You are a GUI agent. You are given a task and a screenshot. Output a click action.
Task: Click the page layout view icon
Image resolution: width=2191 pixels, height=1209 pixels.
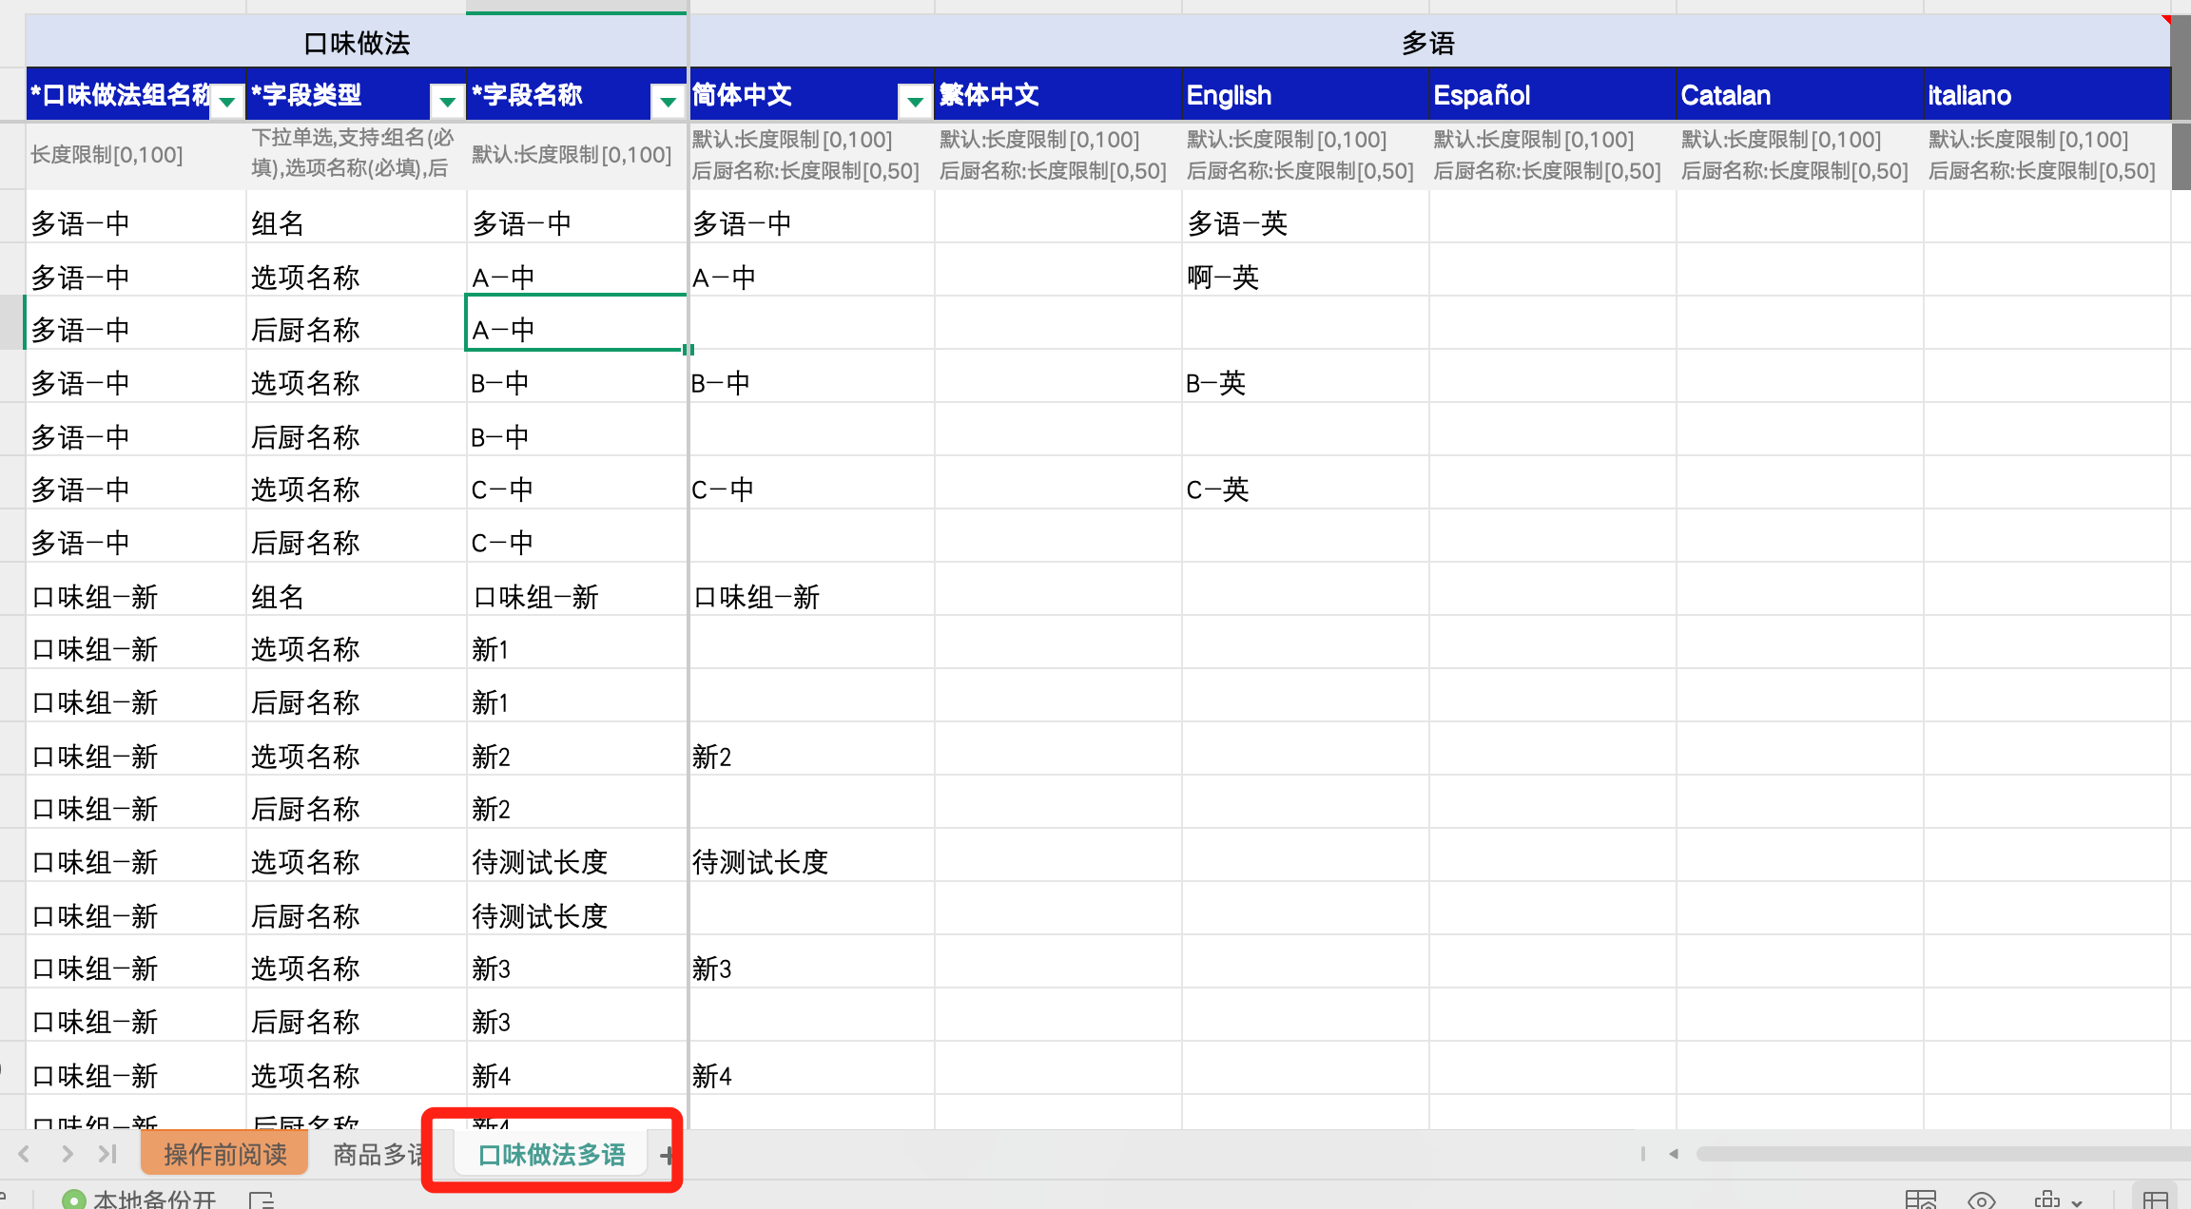[x=1920, y=1199]
